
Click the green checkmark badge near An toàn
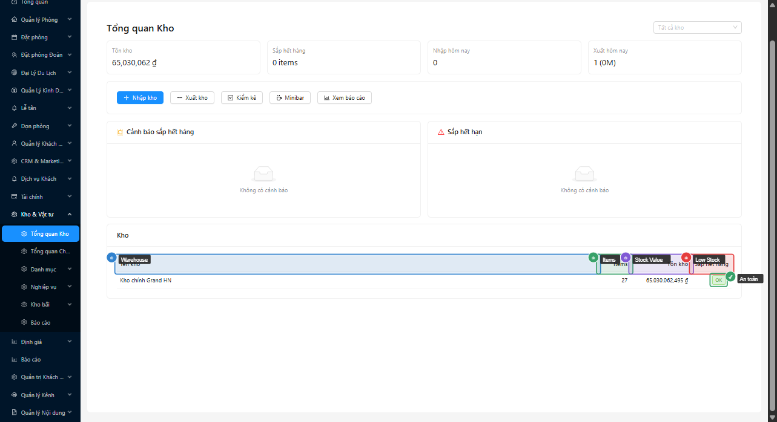click(730, 277)
